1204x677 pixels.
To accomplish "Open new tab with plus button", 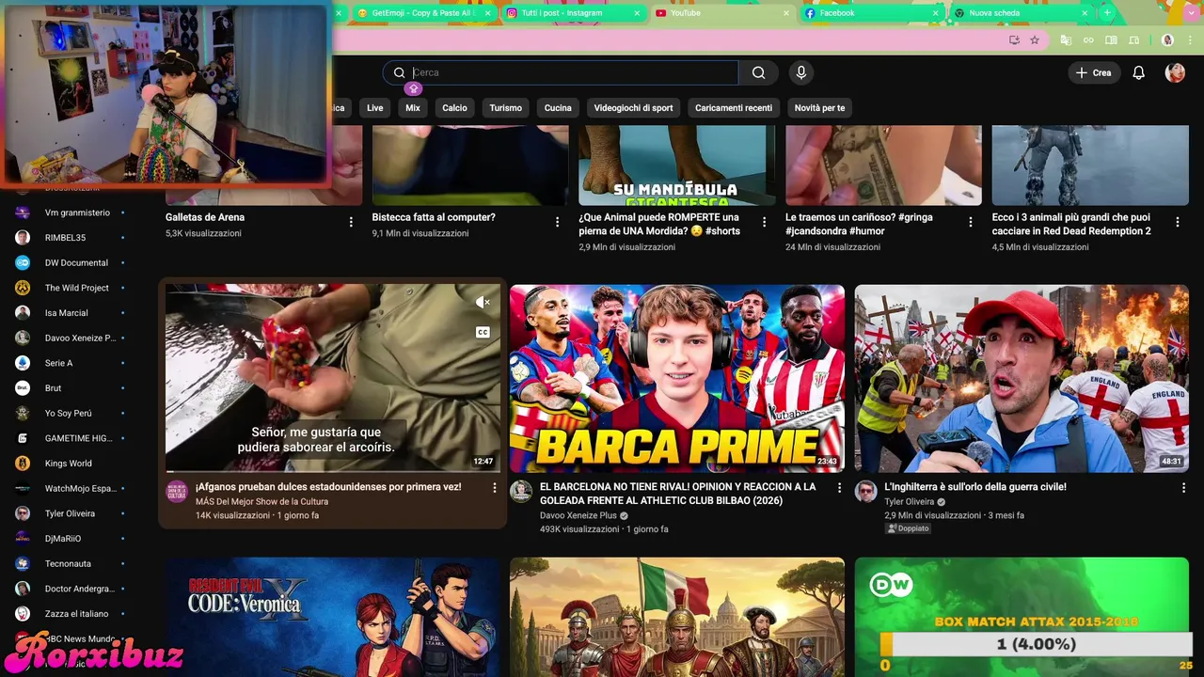I will [1107, 13].
